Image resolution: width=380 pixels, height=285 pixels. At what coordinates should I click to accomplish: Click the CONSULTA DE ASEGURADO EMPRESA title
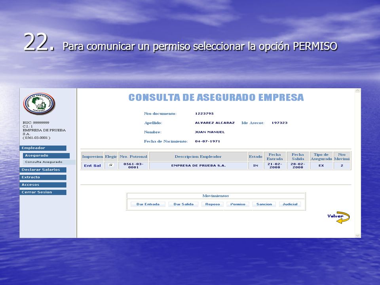pyautogui.click(x=216, y=97)
